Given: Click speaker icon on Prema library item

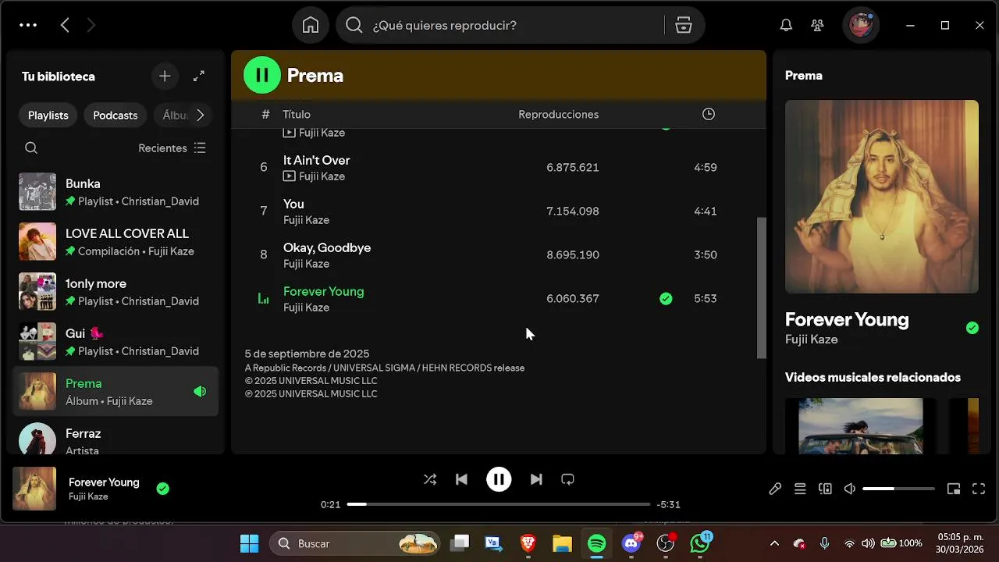Looking at the screenshot, I should [200, 392].
